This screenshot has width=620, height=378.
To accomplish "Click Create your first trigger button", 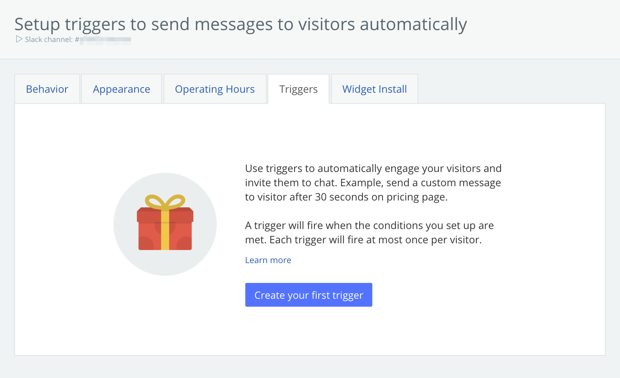I will click(x=309, y=295).
